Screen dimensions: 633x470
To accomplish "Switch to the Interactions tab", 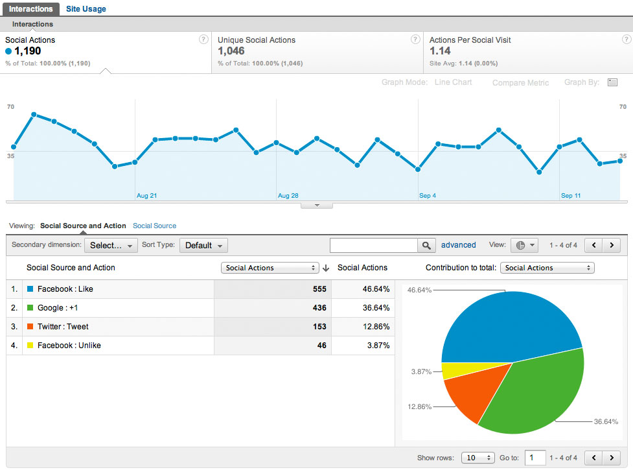I will 30,9.
